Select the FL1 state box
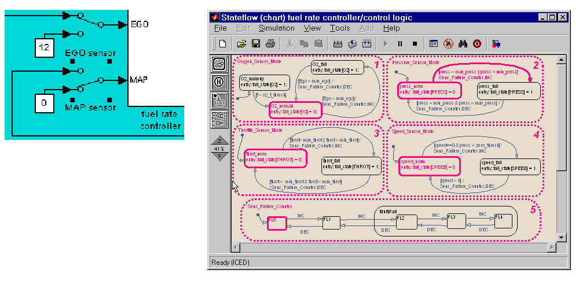The image size is (579, 292). [x=331, y=222]
